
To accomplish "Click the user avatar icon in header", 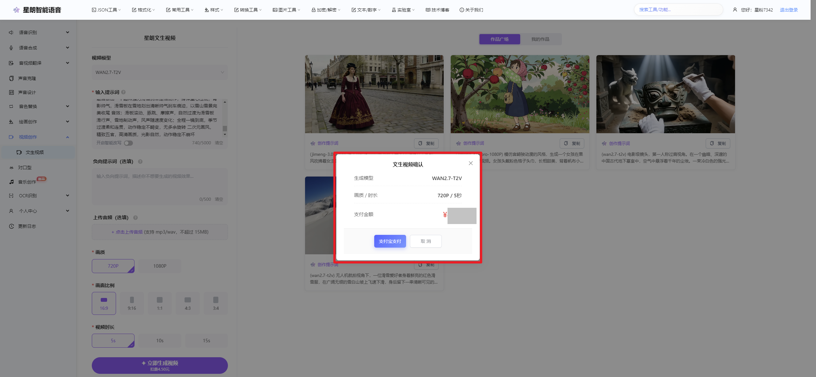I will [735, 10].
